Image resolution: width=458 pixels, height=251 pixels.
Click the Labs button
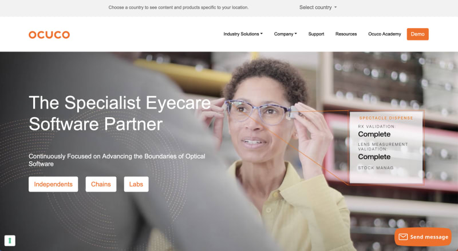(136, 184)
